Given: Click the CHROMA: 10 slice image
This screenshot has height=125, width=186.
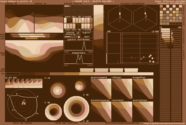Looking at the screenshot, I should click(49, 19).
